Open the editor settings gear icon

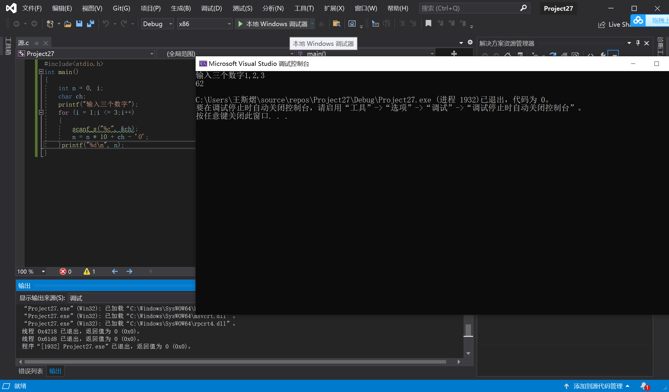pos(470,42)
